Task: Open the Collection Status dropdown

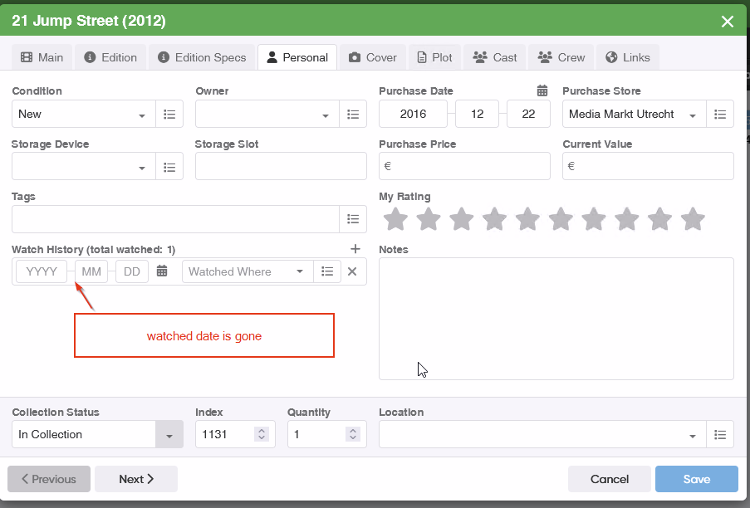Action: pyautogui.click(x=169, y=435)
